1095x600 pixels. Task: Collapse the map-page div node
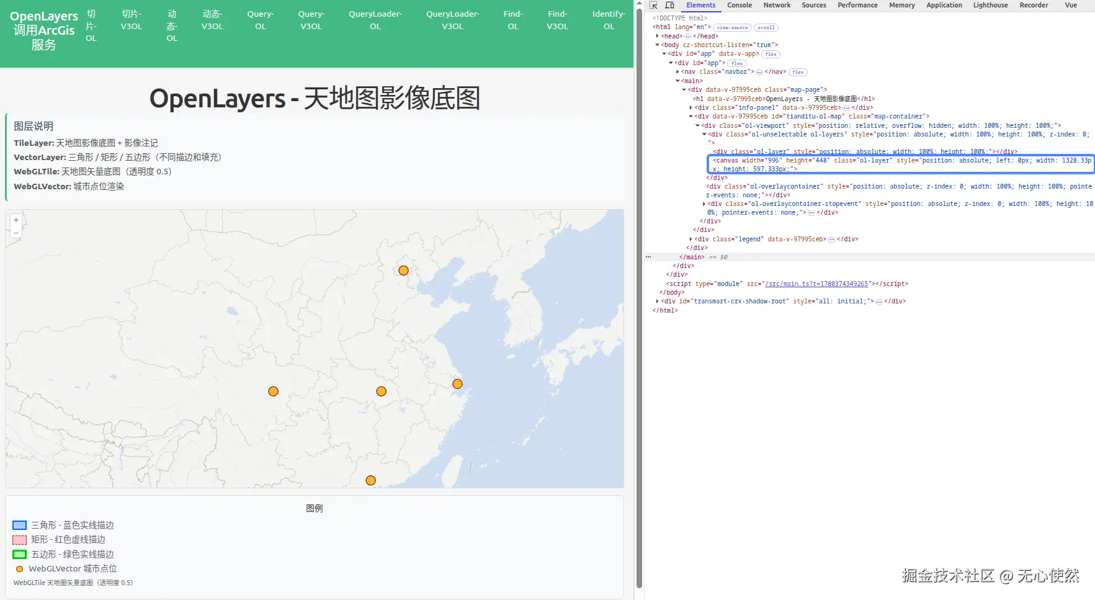684,90
